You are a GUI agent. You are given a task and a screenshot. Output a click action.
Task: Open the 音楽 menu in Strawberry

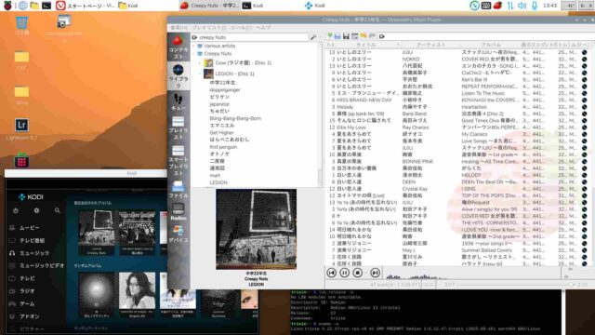(178, 28)
